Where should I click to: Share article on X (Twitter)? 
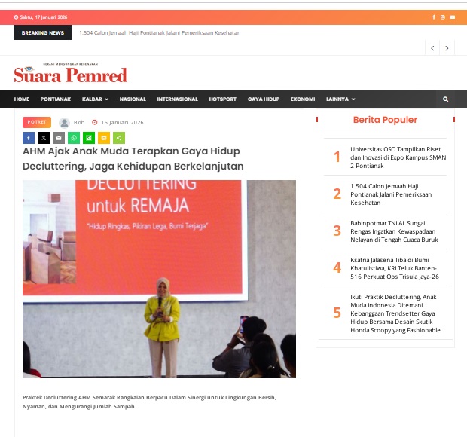tap(44, 138)
